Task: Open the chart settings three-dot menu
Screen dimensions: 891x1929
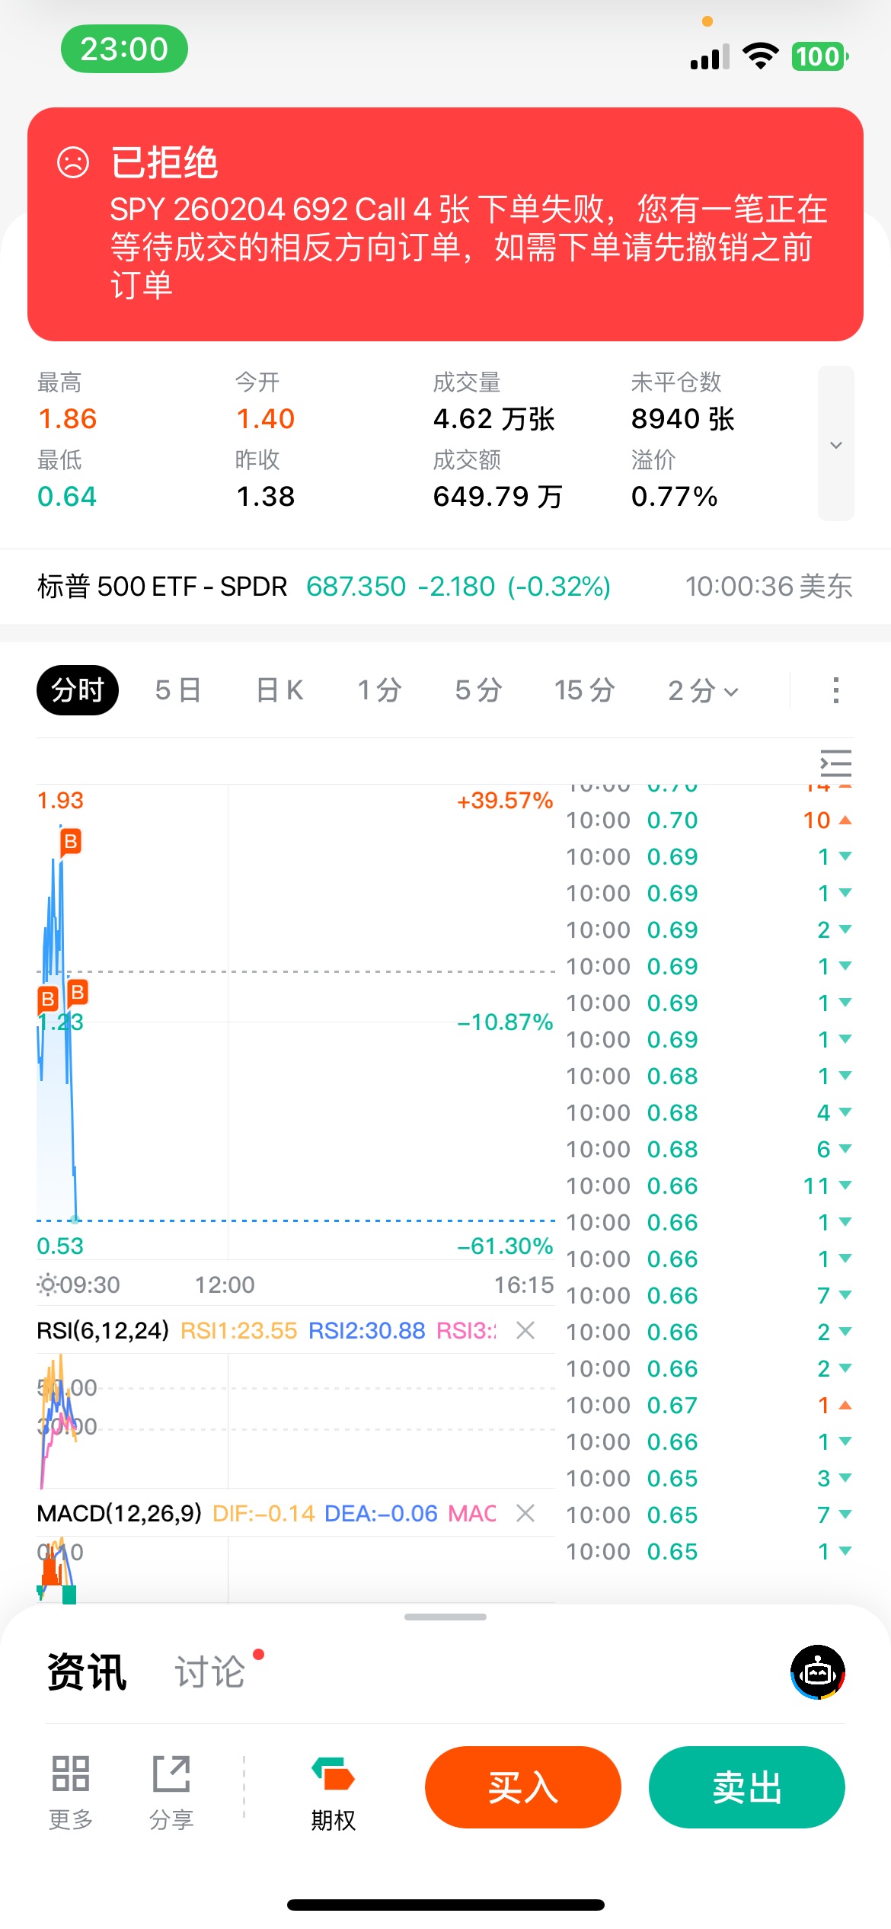Action: click(835, 690)
